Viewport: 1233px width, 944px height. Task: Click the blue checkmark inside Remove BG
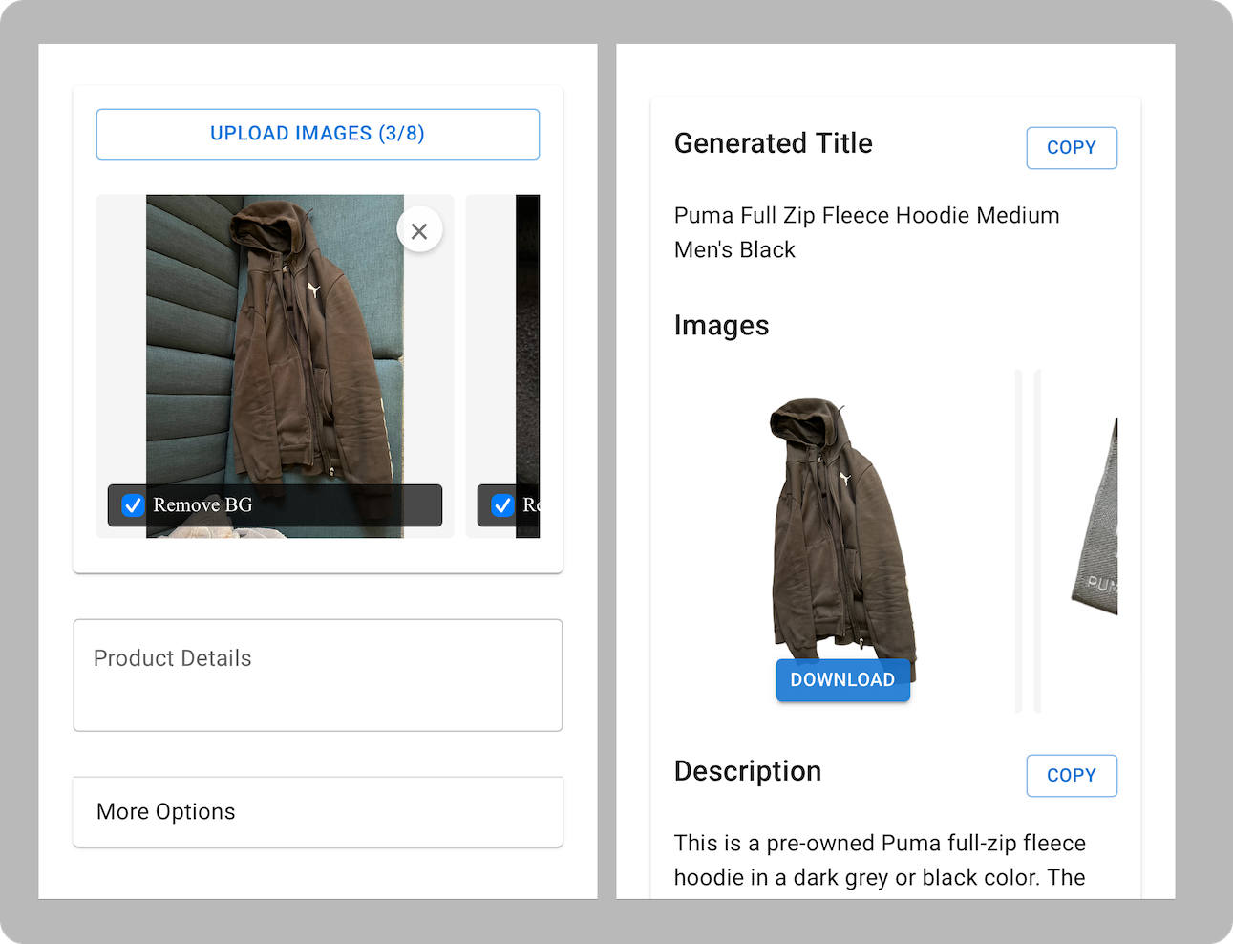(132, 505)
